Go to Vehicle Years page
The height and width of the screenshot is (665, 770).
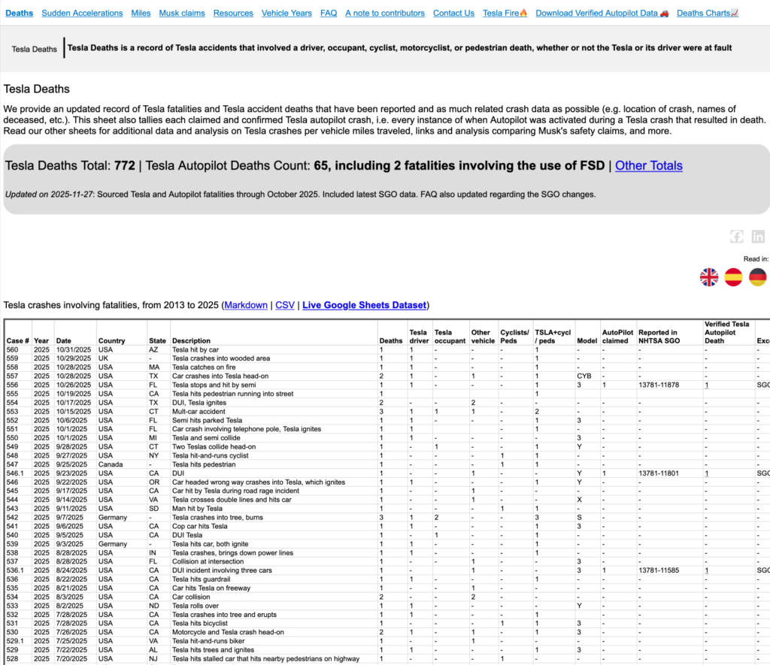[x=286, y=14]
